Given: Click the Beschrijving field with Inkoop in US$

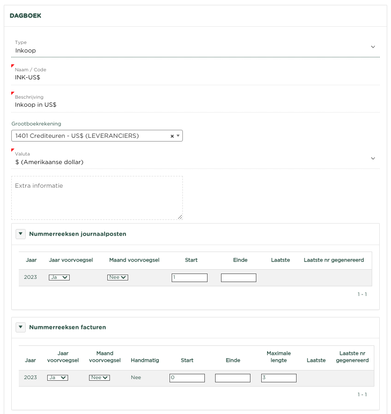Looking at the screenshot, I should pos(195,105).
